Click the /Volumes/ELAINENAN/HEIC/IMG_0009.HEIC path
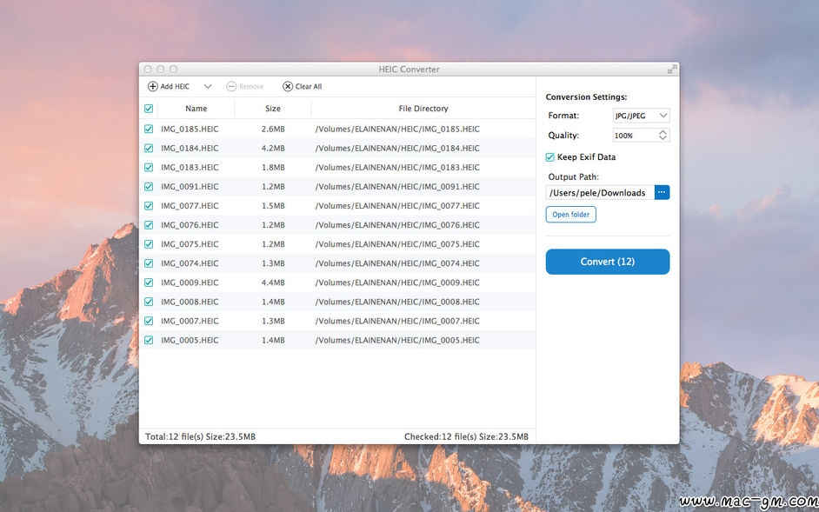The height and width of the screenshot is (512, 819). tap(397, 283)
